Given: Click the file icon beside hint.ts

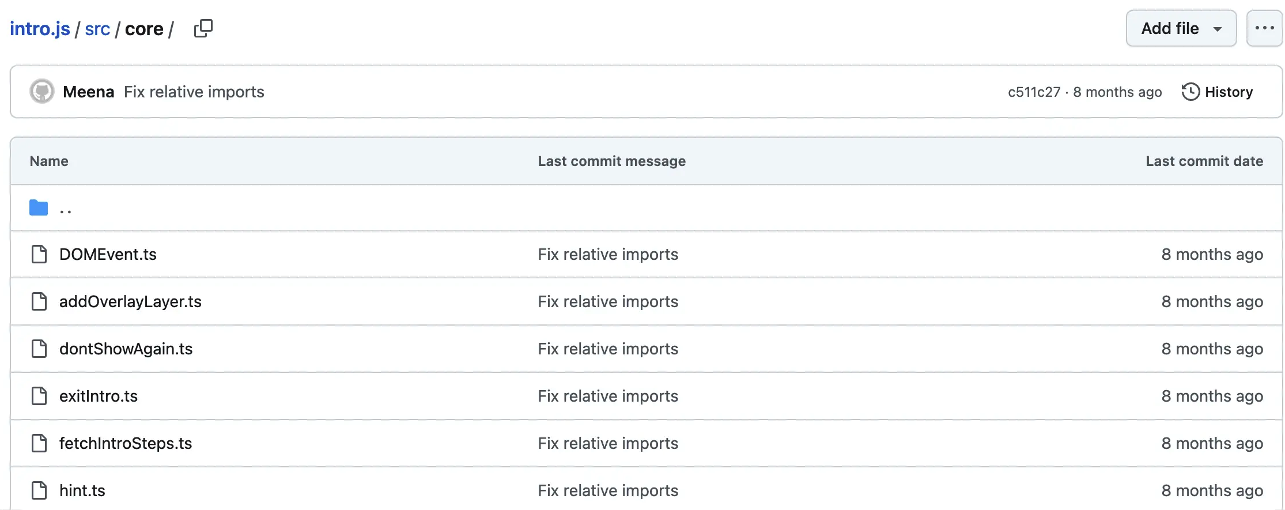Looking at the screenshot, I should tap(39, 490).
